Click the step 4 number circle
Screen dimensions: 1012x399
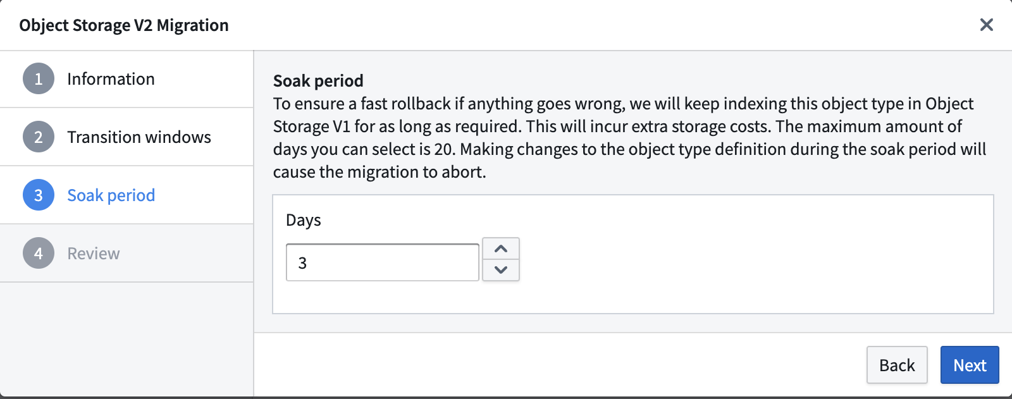pos(39,254)
